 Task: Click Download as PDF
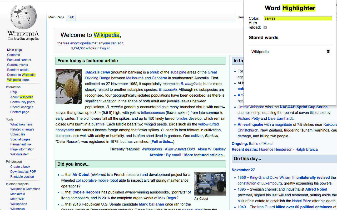coord(23,172)
